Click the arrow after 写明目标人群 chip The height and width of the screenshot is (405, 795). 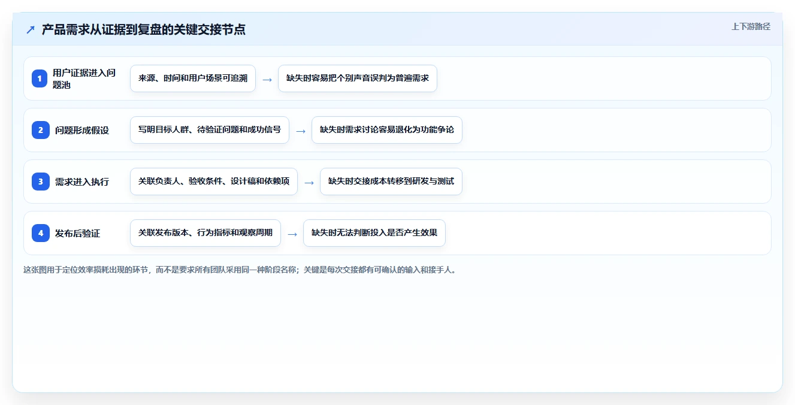301,131
